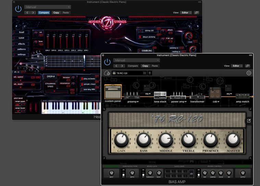This screenshot has height=186, width=260.
Task: Enable DOUBLING in Heavier7Strings
Action: click(145, 51)
